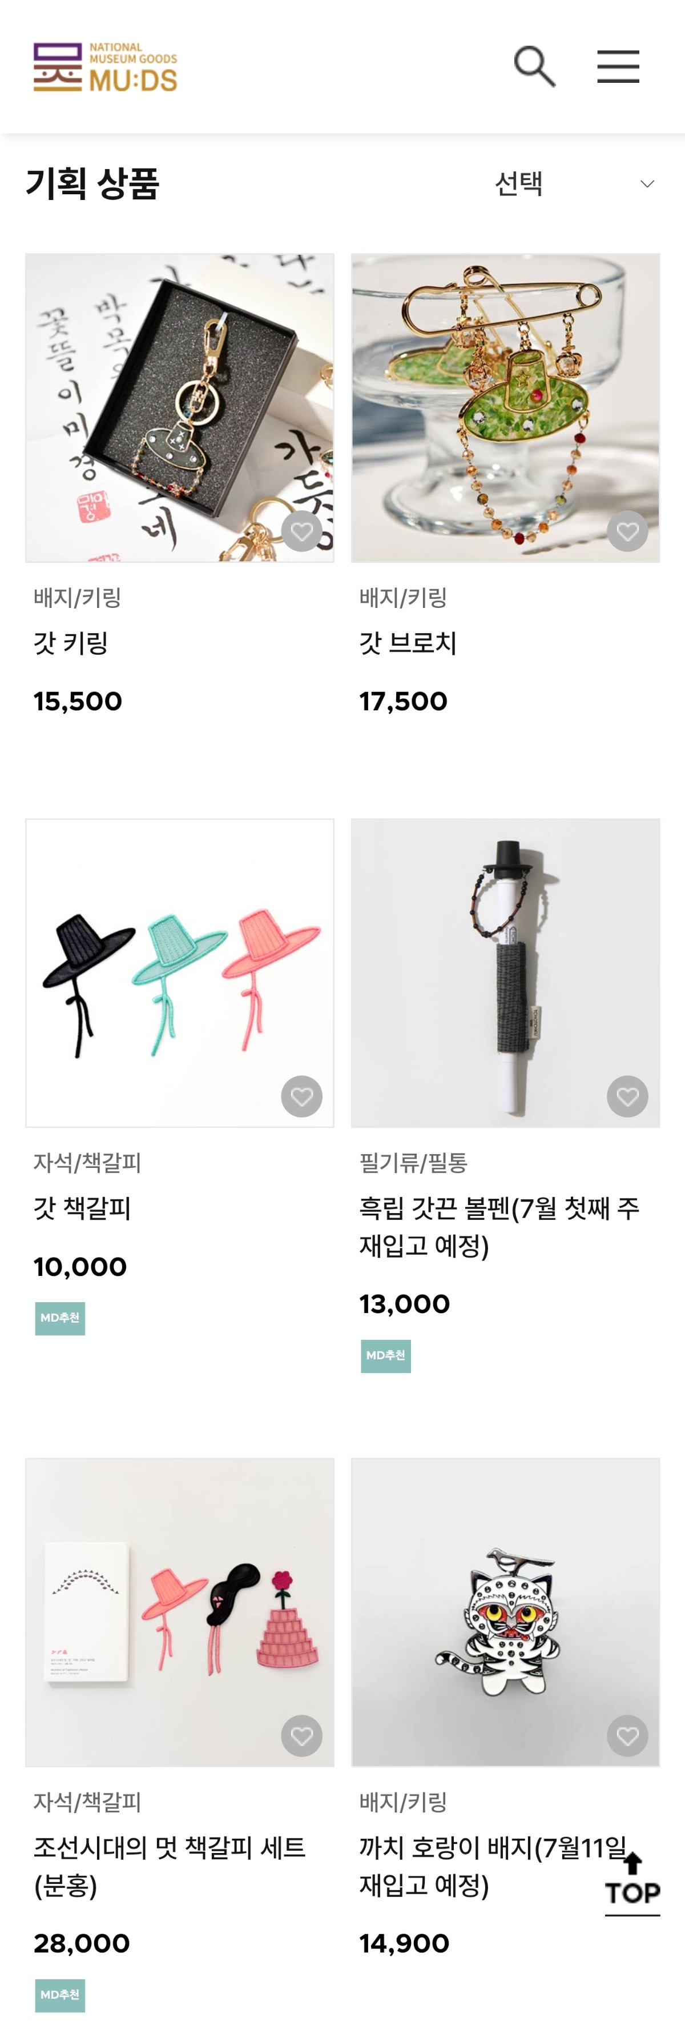
Task: Select the 자석/책갈피 category above 갓 책갈피
Action: [87, 1163]
